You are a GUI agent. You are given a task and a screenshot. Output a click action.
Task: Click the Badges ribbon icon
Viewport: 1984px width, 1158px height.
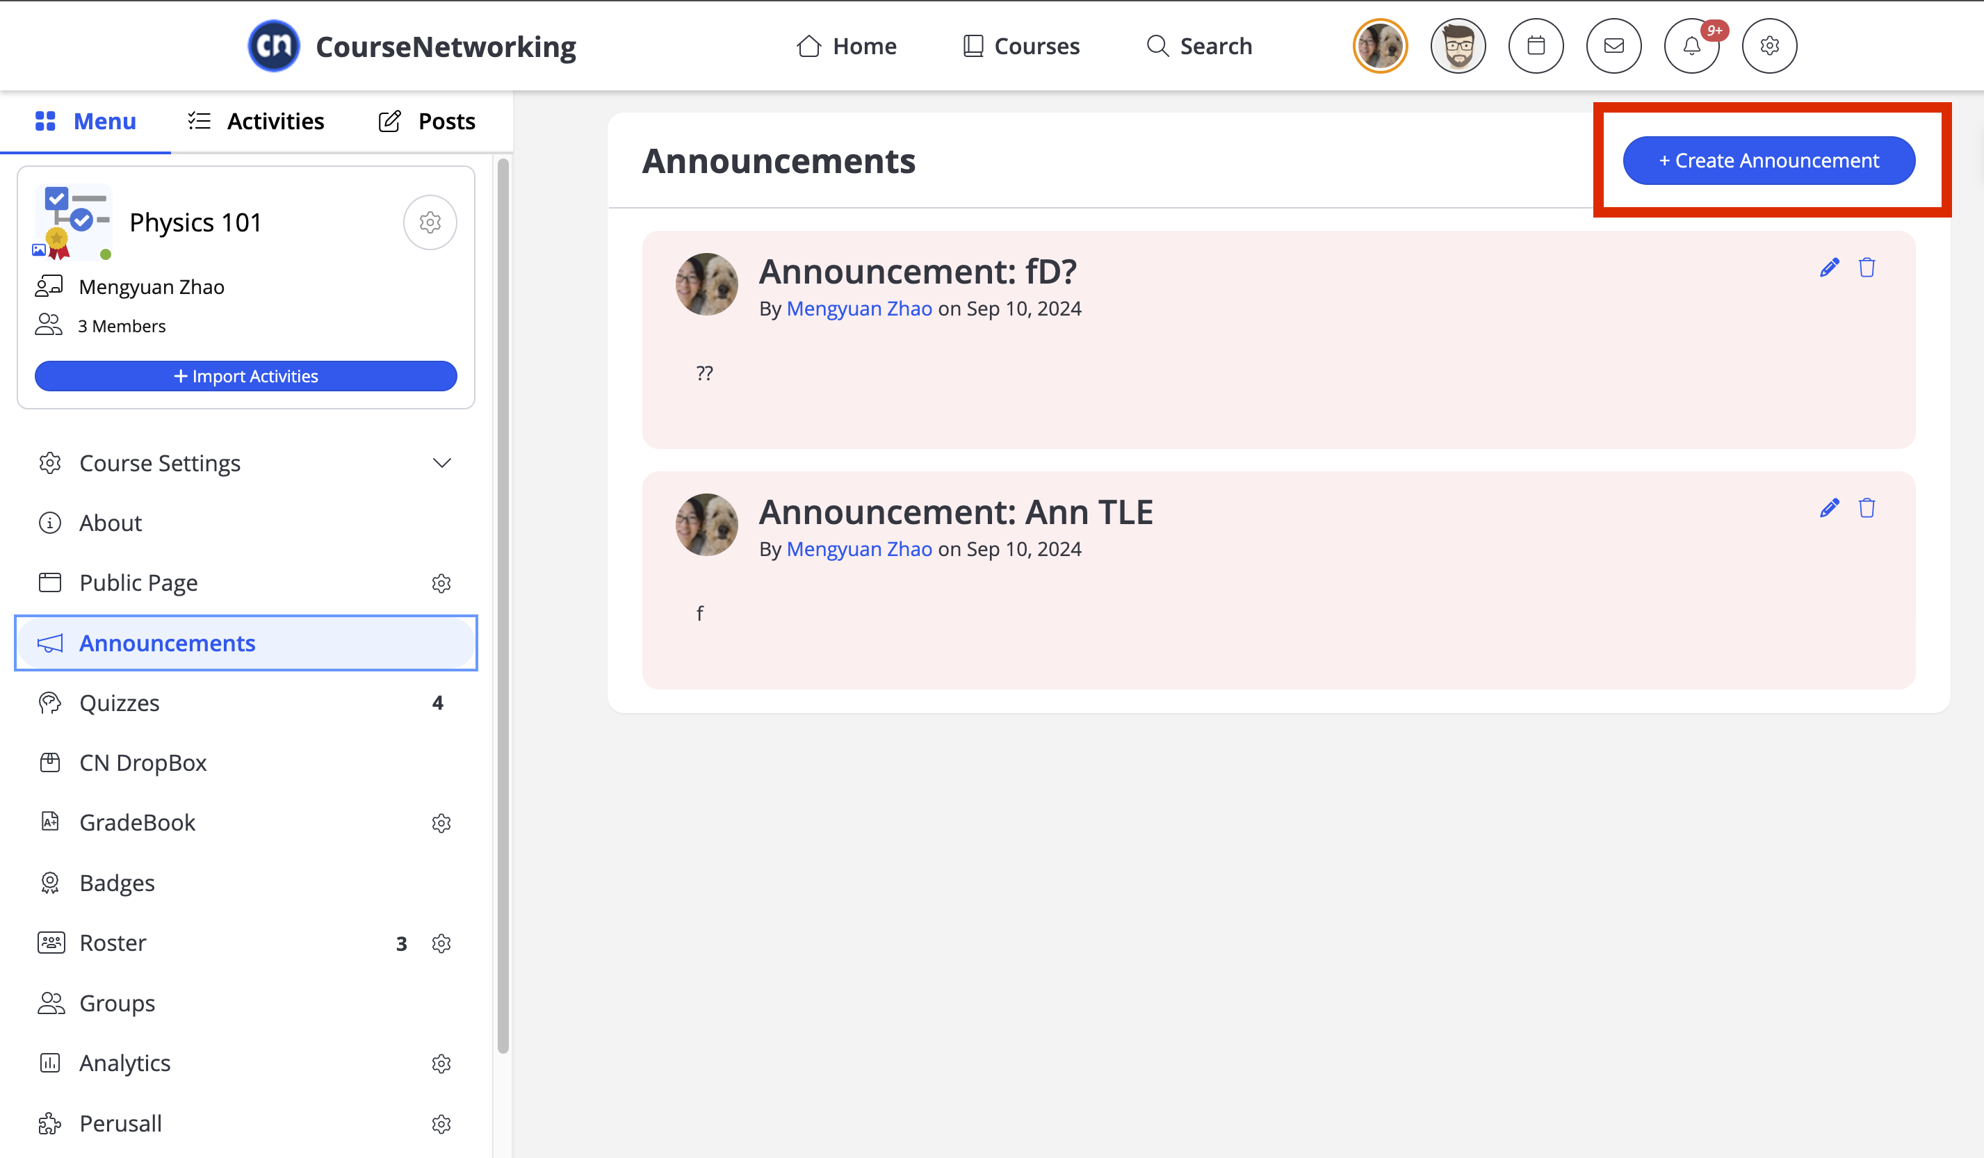pos(49,883)
